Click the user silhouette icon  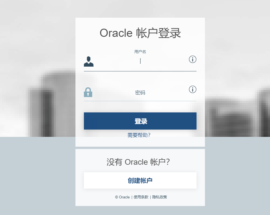(89, 61)
